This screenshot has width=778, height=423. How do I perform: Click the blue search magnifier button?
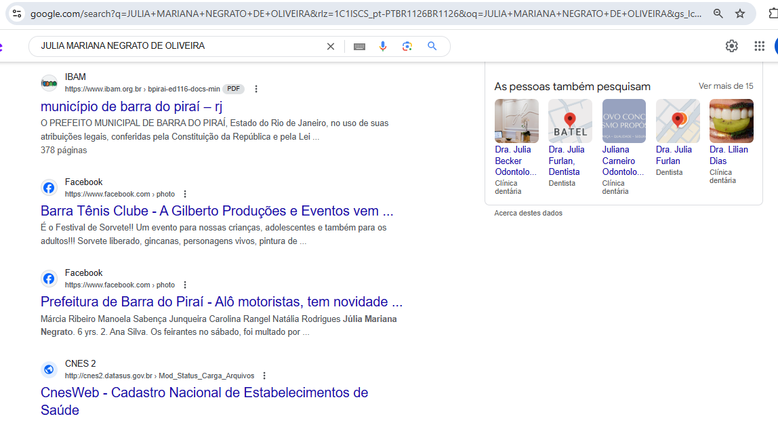click(432, 46)
